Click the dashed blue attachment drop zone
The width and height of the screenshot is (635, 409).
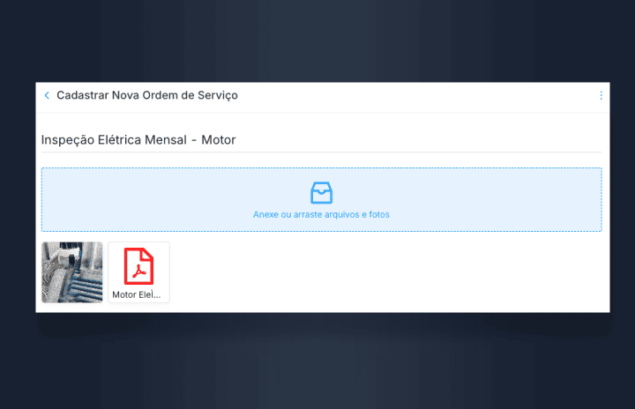pyautogui.click(x=322, y=199)
